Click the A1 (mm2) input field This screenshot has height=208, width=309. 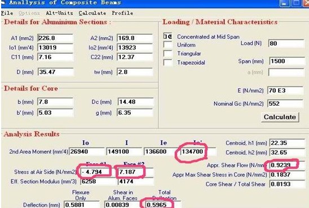(x=55, y=38)
